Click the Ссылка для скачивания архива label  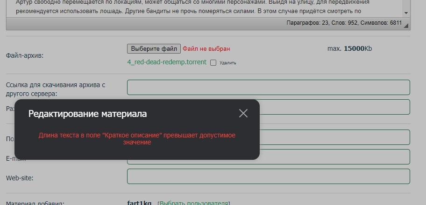coord(56,89)
